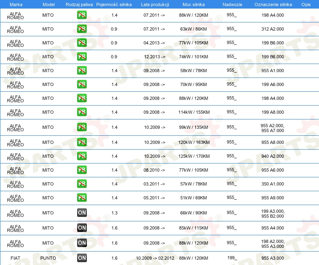
Task: Select the 58kW / 78KM power cell
Action: [193, 71]
